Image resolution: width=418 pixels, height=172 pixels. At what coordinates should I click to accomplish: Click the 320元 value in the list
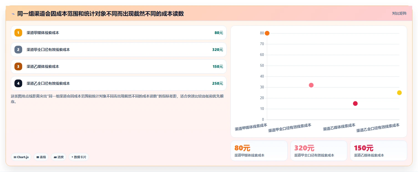[217, 50]
